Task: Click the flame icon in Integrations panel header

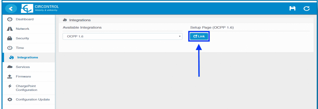Action: click(65, 20)
